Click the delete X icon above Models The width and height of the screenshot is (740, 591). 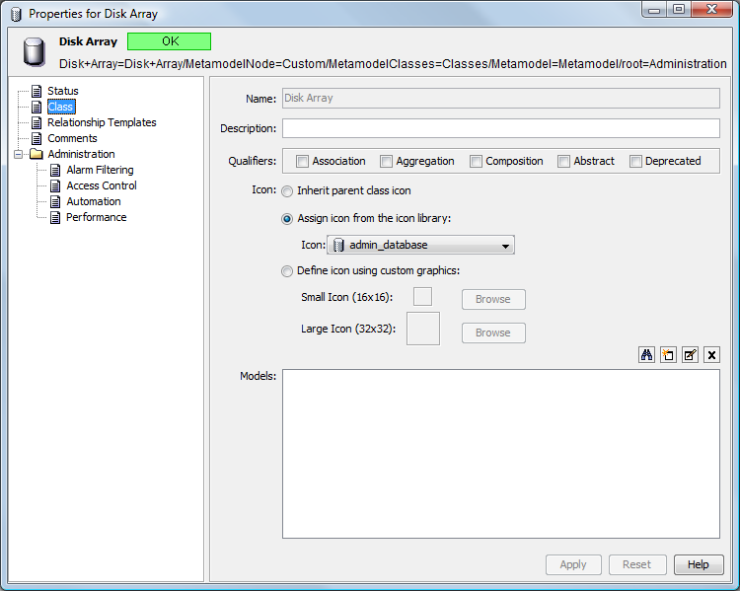pos(711,354)
